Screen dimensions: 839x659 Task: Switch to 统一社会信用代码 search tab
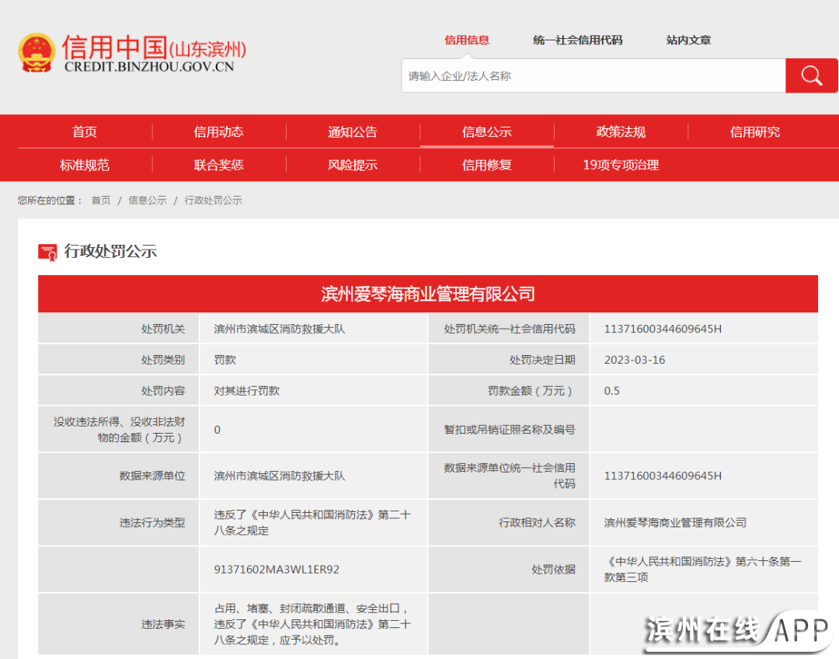pos(578,40)
